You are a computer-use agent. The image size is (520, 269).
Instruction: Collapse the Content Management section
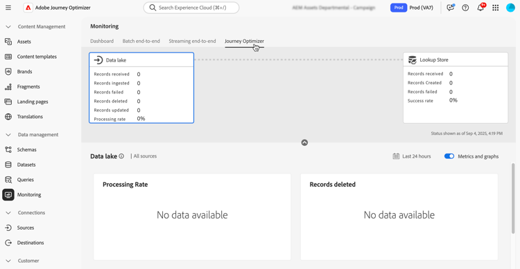pyautogui.click(x=8, y=27)
